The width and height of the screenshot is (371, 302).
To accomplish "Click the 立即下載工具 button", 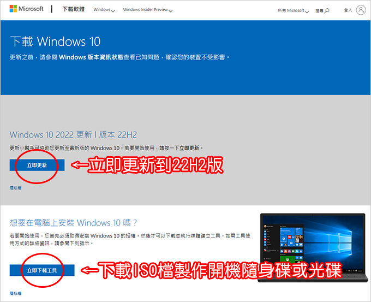I will (x=42, y=270).
